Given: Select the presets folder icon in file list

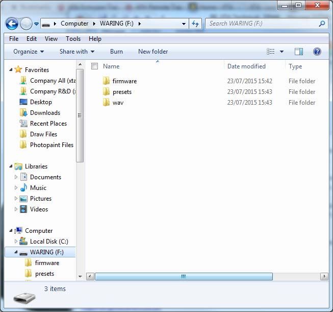Looking at the screenshot, I should (x=106, y=91).
